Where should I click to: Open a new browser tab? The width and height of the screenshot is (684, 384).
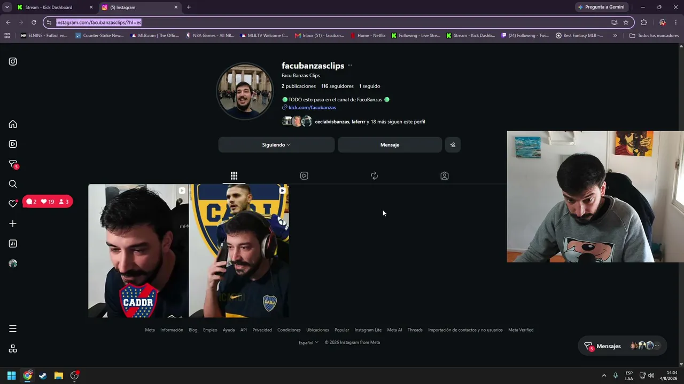189,7
